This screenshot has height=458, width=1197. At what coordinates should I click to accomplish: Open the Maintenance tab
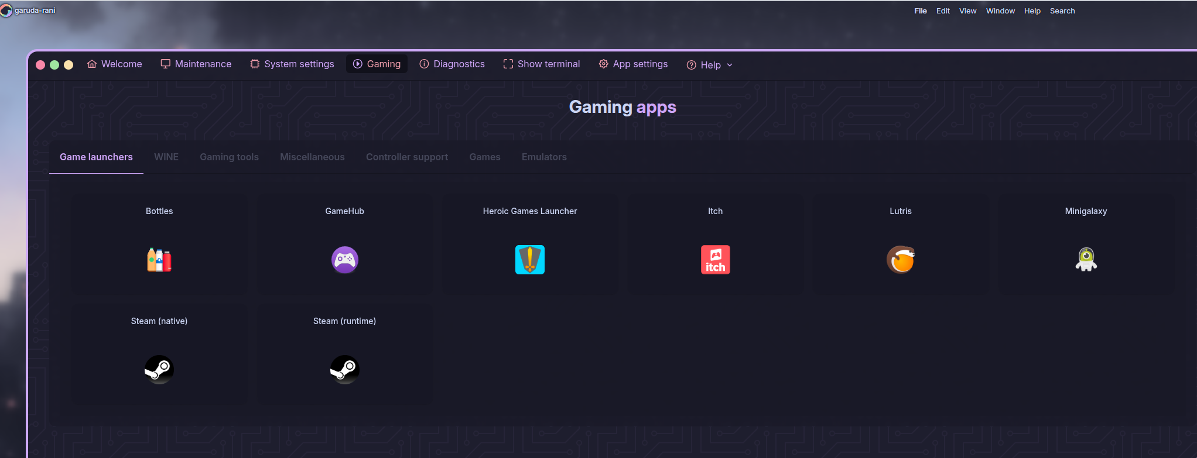(x=196, y=64)
